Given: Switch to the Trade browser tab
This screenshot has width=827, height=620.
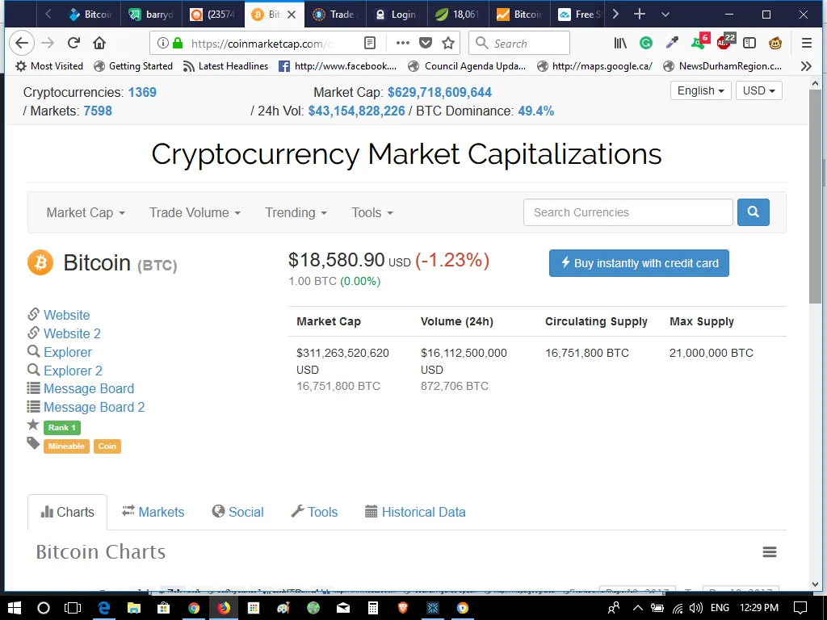Looking at the screenshot, I should click(x=334, y=15).
